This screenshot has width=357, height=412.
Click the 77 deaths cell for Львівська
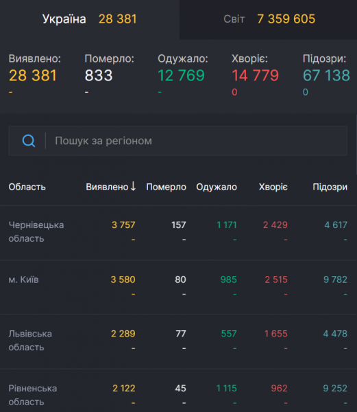click(x=181, y=334)
